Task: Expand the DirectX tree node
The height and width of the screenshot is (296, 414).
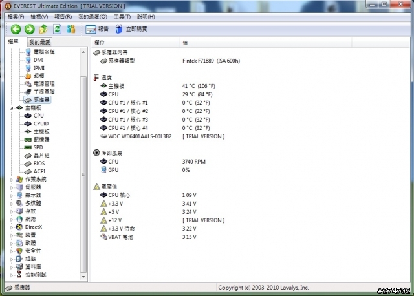Action: (12, 227)
